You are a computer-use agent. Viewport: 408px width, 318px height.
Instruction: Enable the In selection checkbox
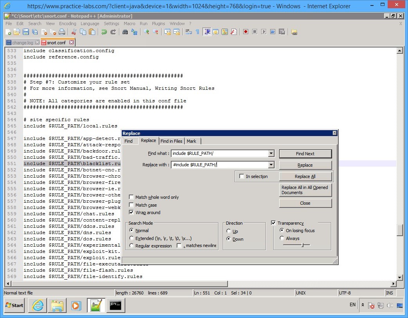[242, 176]
